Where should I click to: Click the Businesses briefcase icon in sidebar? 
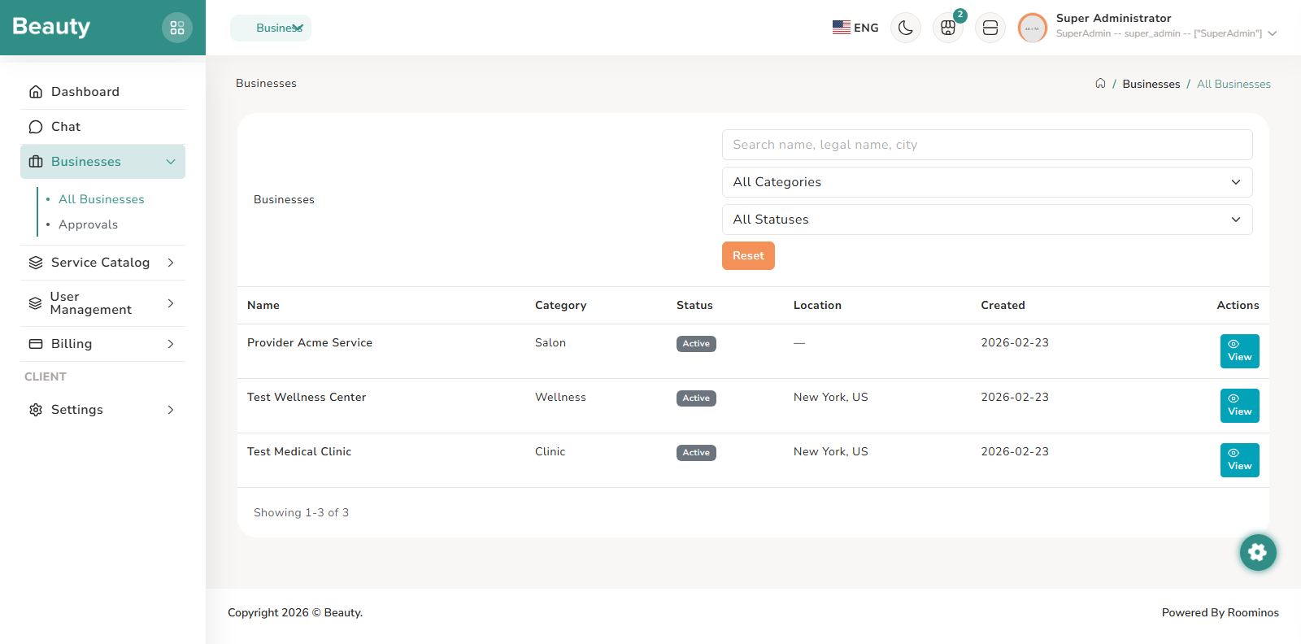tap(36, 162)
